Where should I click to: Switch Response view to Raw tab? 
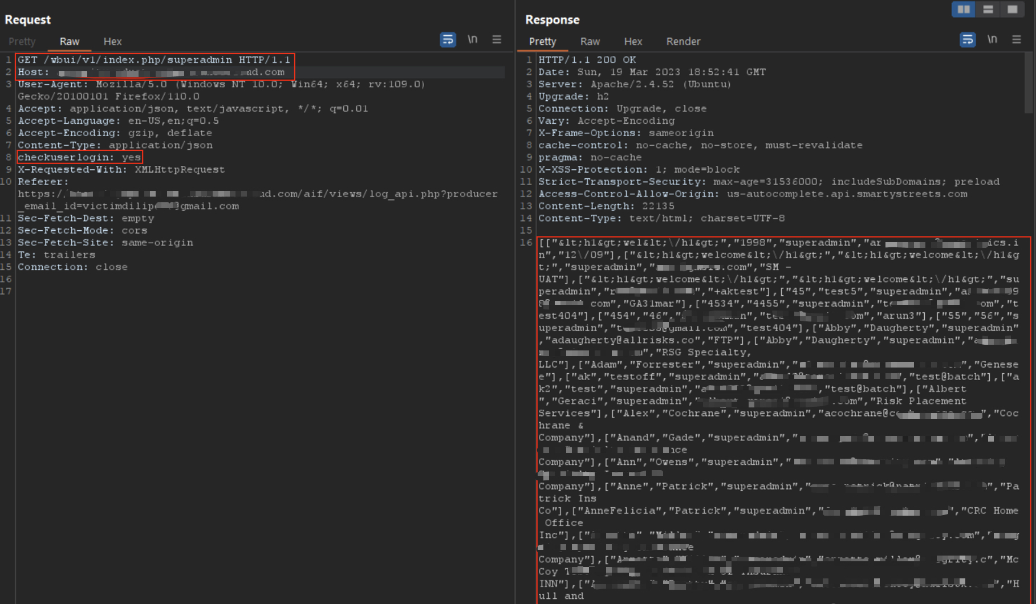(x=590, y=42)
